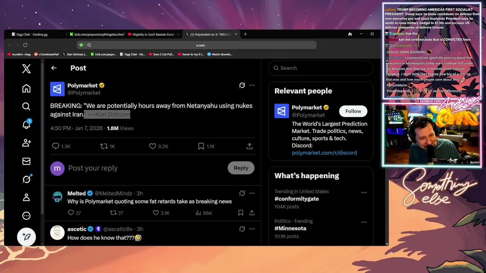This screenshot has height=273, width=486.
Task: Open r/LivestreamFail bookmark
Action: point(46,54)
